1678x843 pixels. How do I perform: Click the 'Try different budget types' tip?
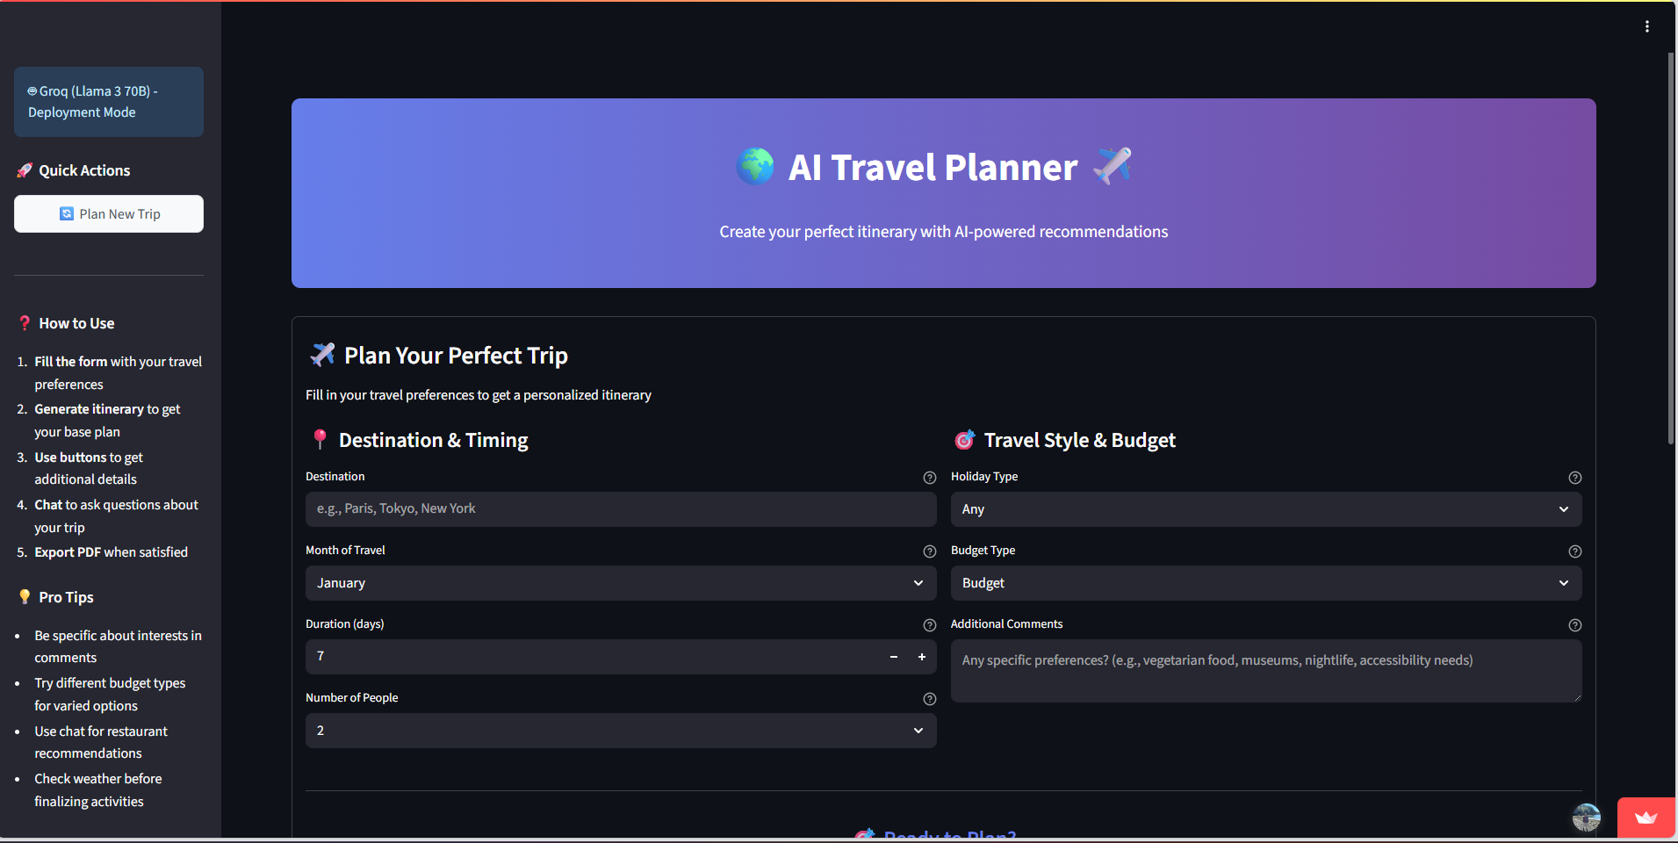click(110, 695)
